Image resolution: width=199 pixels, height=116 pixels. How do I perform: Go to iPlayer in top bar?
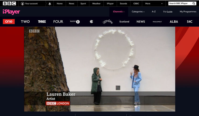(110, 3)
